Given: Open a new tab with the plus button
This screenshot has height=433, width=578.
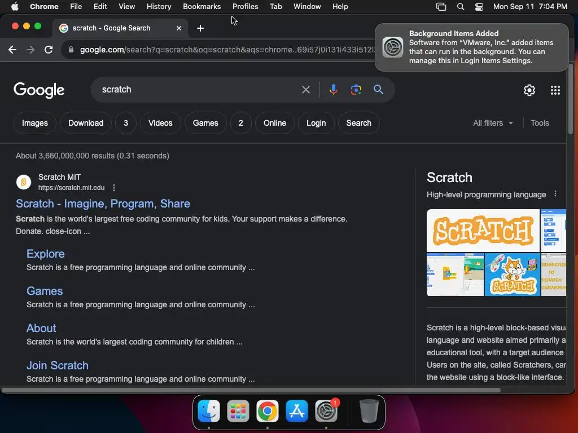Looking at the screenshot, I should pos(200,28).
